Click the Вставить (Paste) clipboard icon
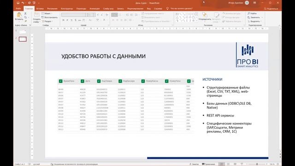295x166 pixels. pos(19,15)
